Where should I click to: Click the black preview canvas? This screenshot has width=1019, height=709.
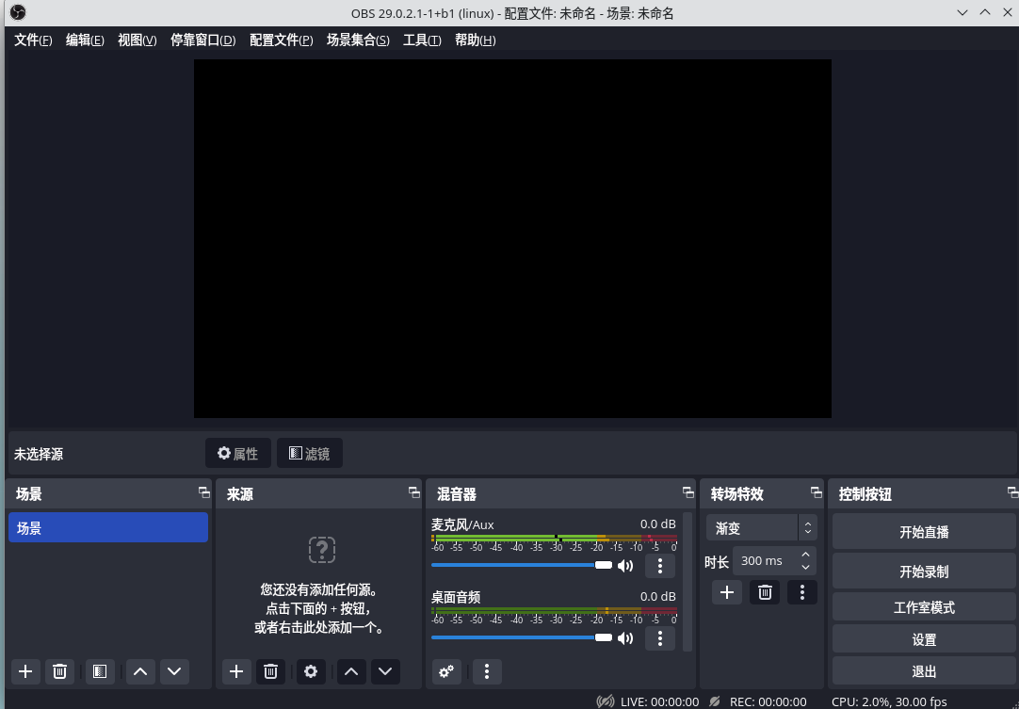512,238
